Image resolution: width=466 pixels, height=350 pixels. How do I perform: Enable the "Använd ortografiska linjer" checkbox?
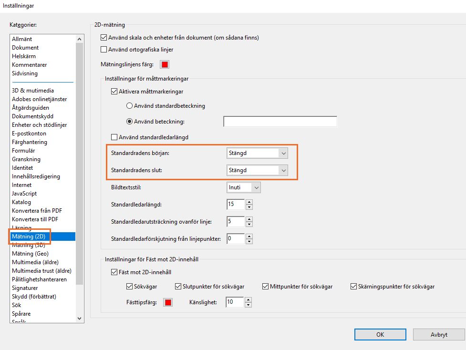coord(103,49)
